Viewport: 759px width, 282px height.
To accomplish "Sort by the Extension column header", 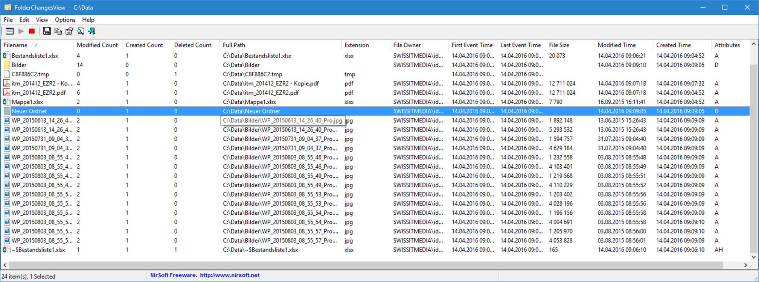I will (x=366, y=45).
